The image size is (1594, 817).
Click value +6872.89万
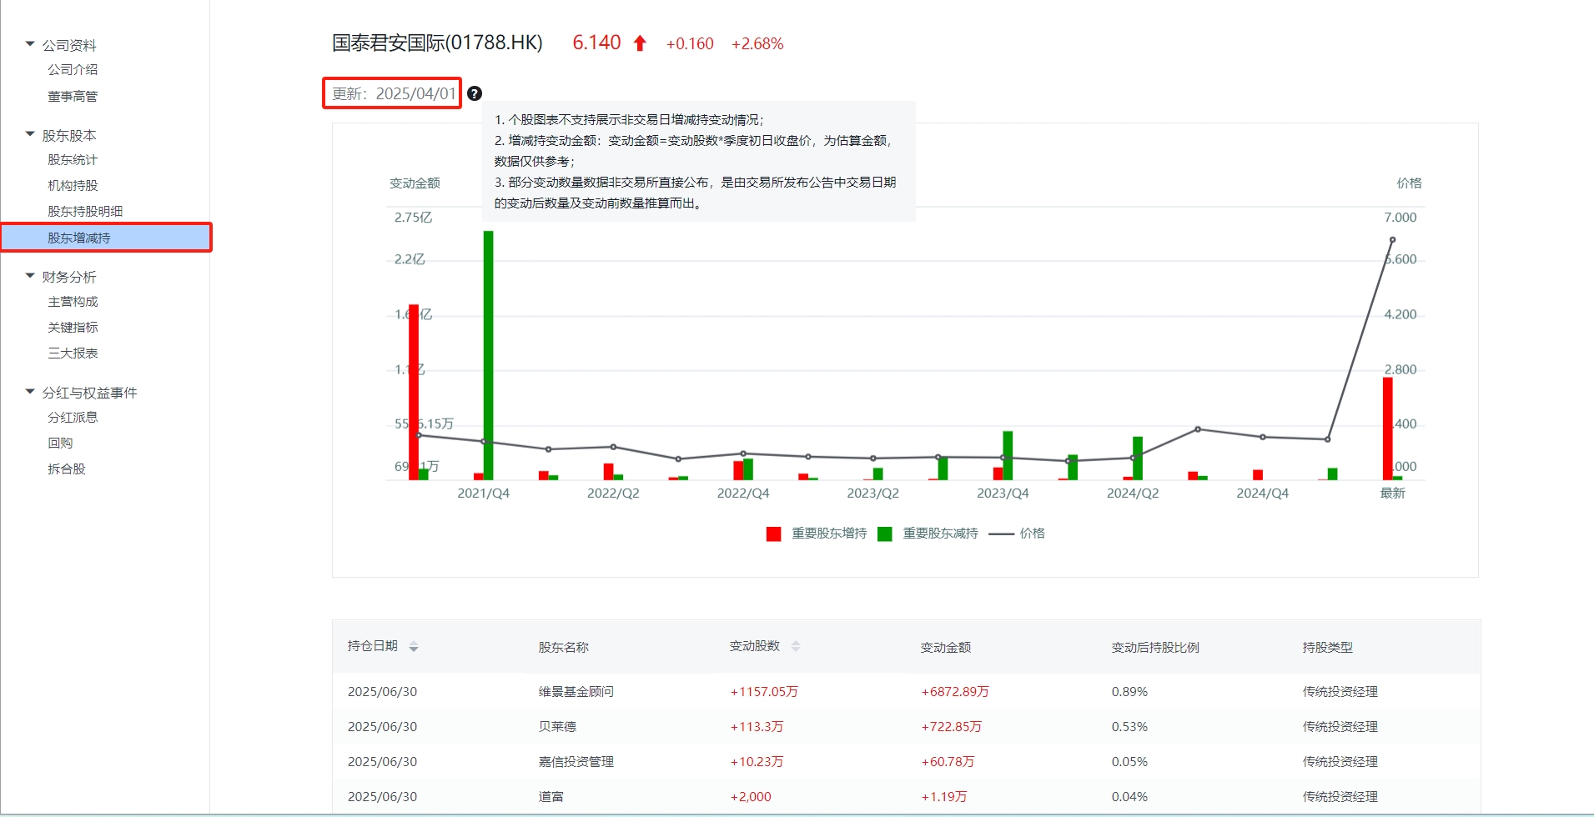(x=955, y=692)
